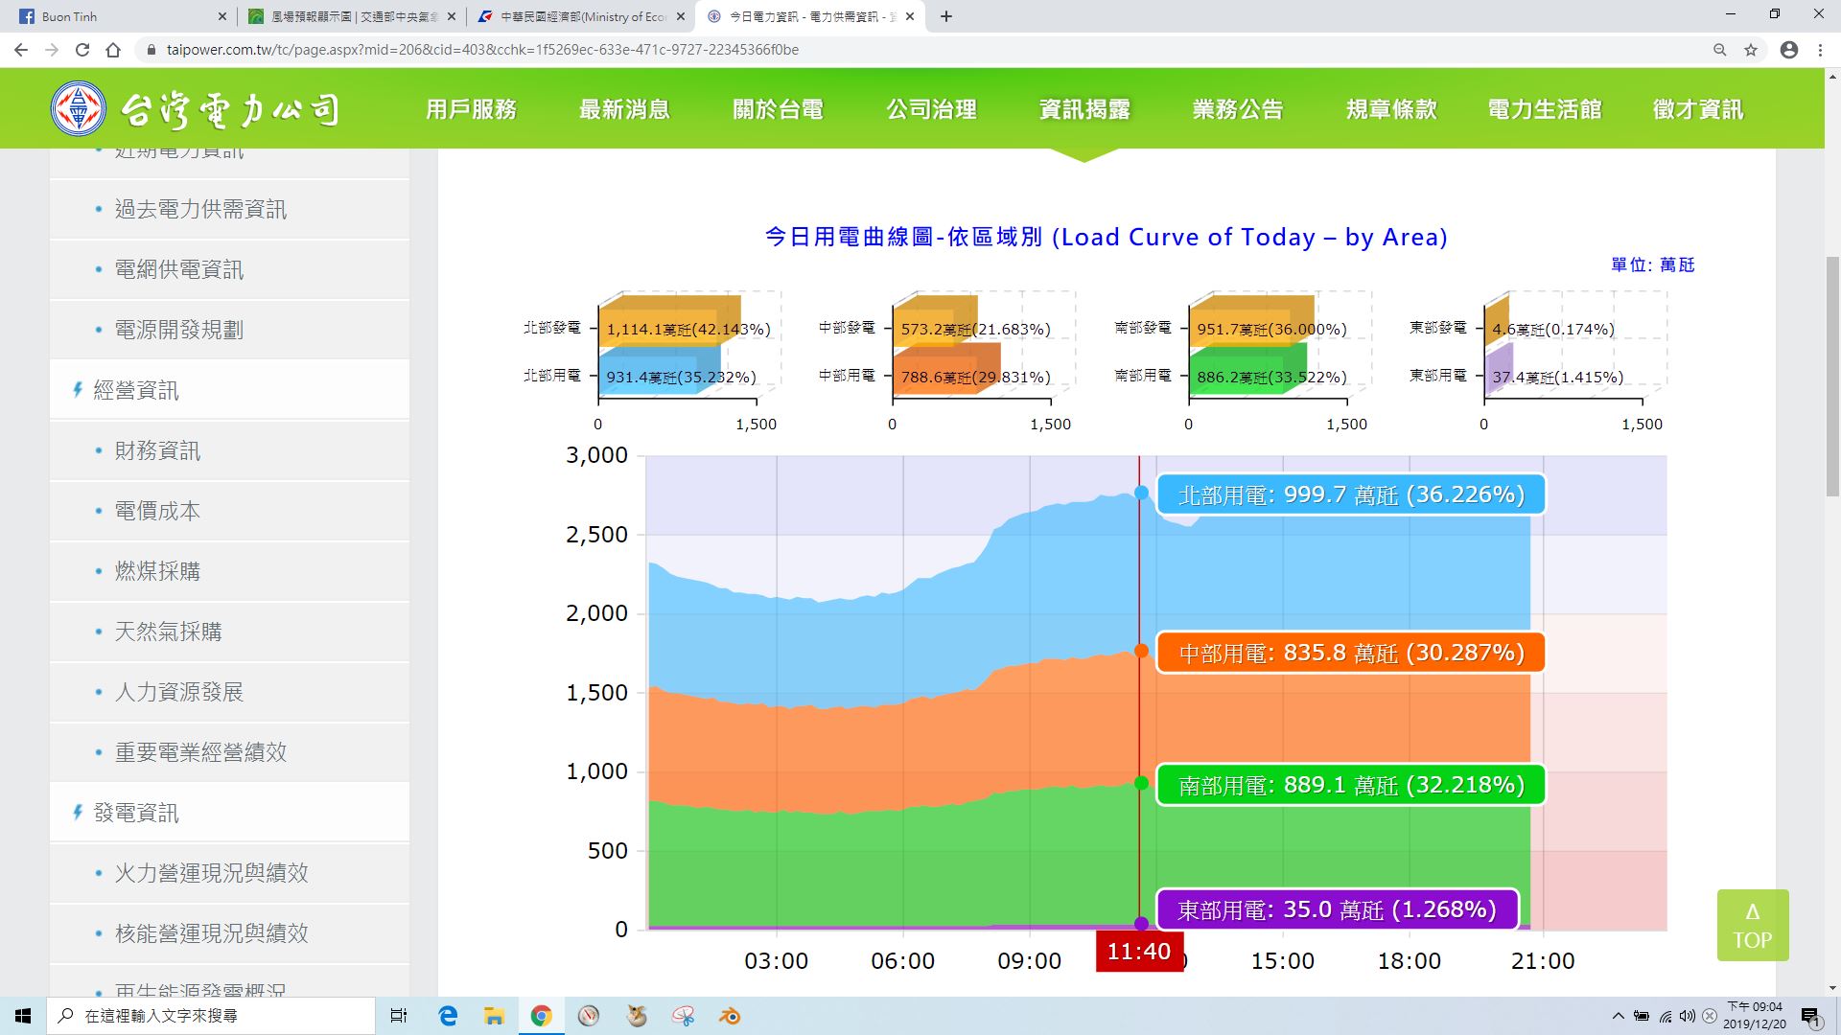The width and height of the screenshot is (1841, 1035).
Task: Open 財務資訊 link
Action: pos(229,450)
